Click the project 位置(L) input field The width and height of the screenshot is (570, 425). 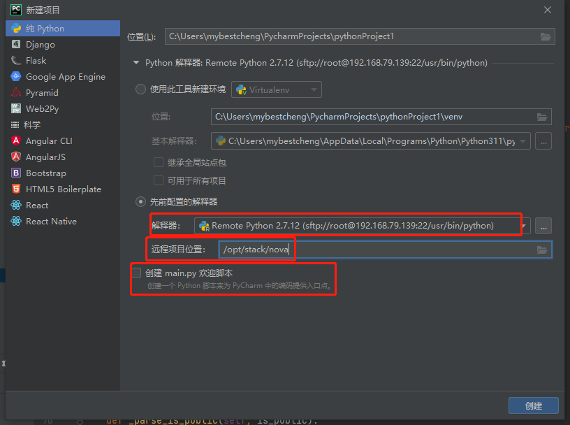(360, 36)
